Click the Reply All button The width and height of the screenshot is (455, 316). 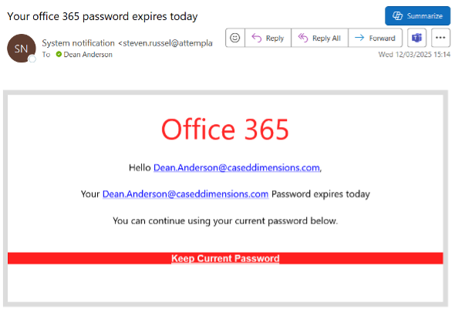(319, 38)
